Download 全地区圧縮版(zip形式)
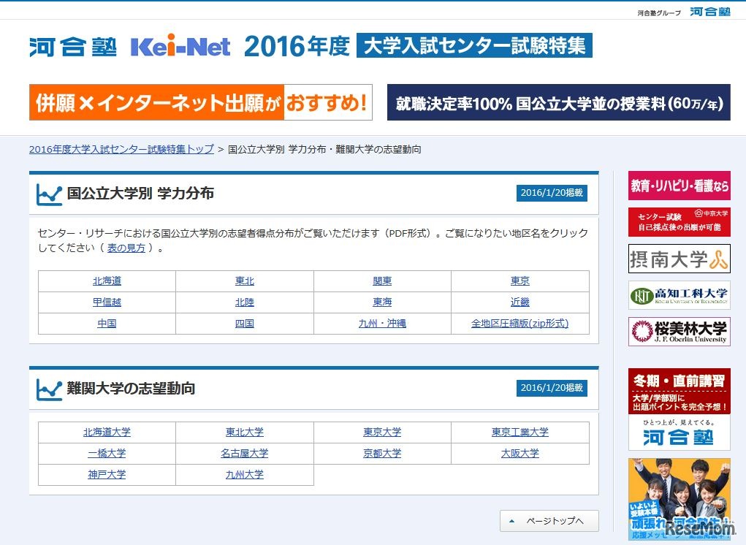Image resolution: width=746 pixels, height=545 pixels. pos(520,323)
